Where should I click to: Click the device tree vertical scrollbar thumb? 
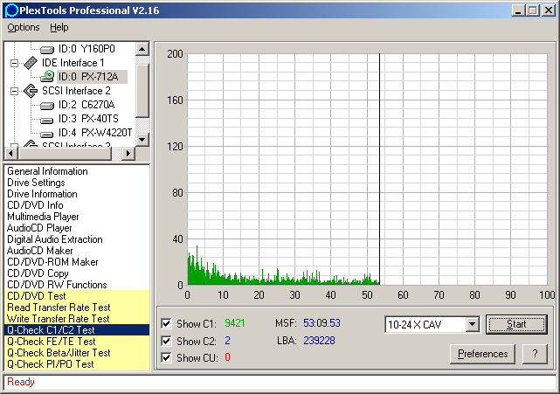pos(142,91)
